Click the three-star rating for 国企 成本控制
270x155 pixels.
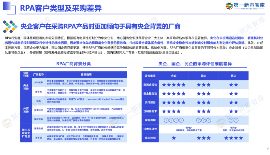pyautogui.click(x=204, y=138)
